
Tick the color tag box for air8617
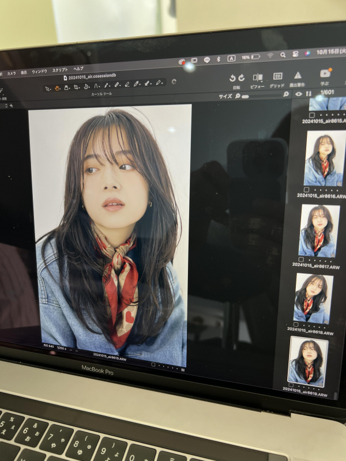point(300,260)
